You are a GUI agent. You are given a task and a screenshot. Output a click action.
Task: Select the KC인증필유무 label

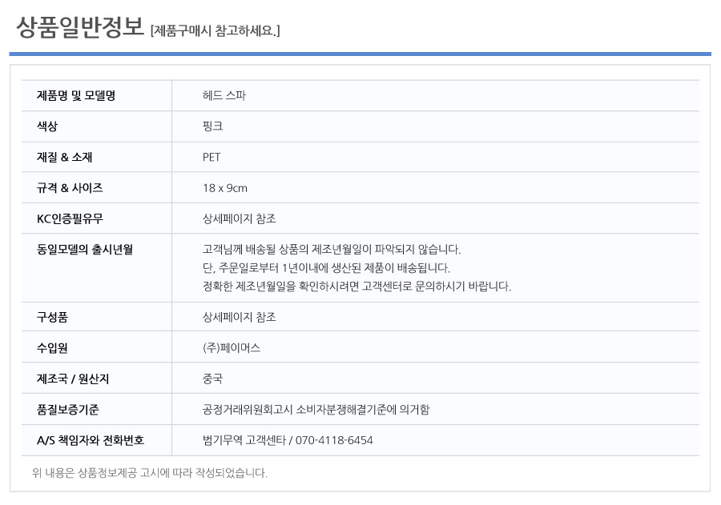click(70, 218)
